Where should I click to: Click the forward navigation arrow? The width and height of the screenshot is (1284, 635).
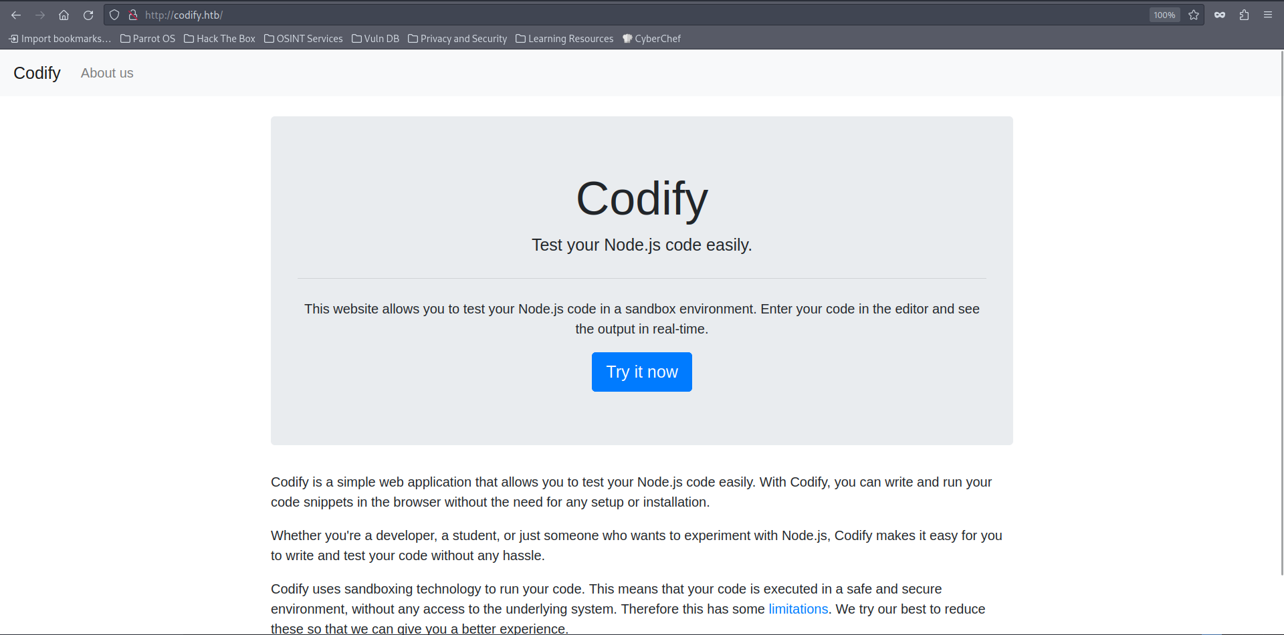click(x=40, y=15)
